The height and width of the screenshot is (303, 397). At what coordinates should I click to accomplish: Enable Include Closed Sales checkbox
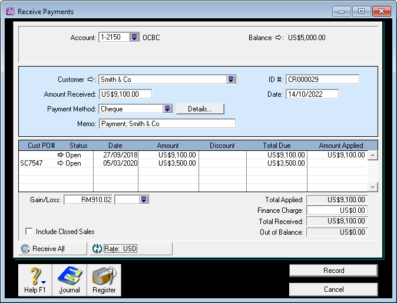tap(29, 232)
